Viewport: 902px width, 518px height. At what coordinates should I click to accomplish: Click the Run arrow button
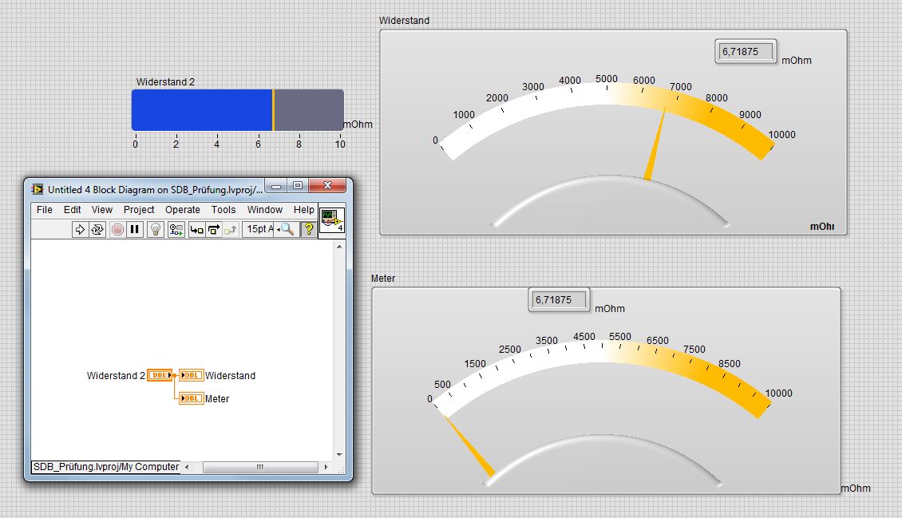80,229
